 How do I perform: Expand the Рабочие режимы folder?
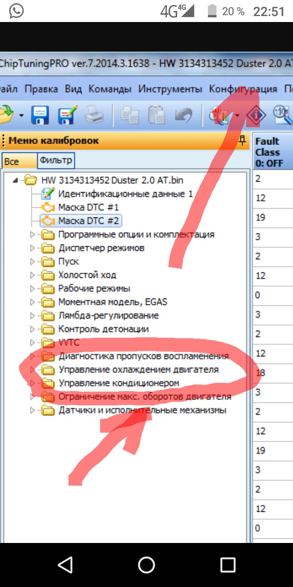point(33,288)
